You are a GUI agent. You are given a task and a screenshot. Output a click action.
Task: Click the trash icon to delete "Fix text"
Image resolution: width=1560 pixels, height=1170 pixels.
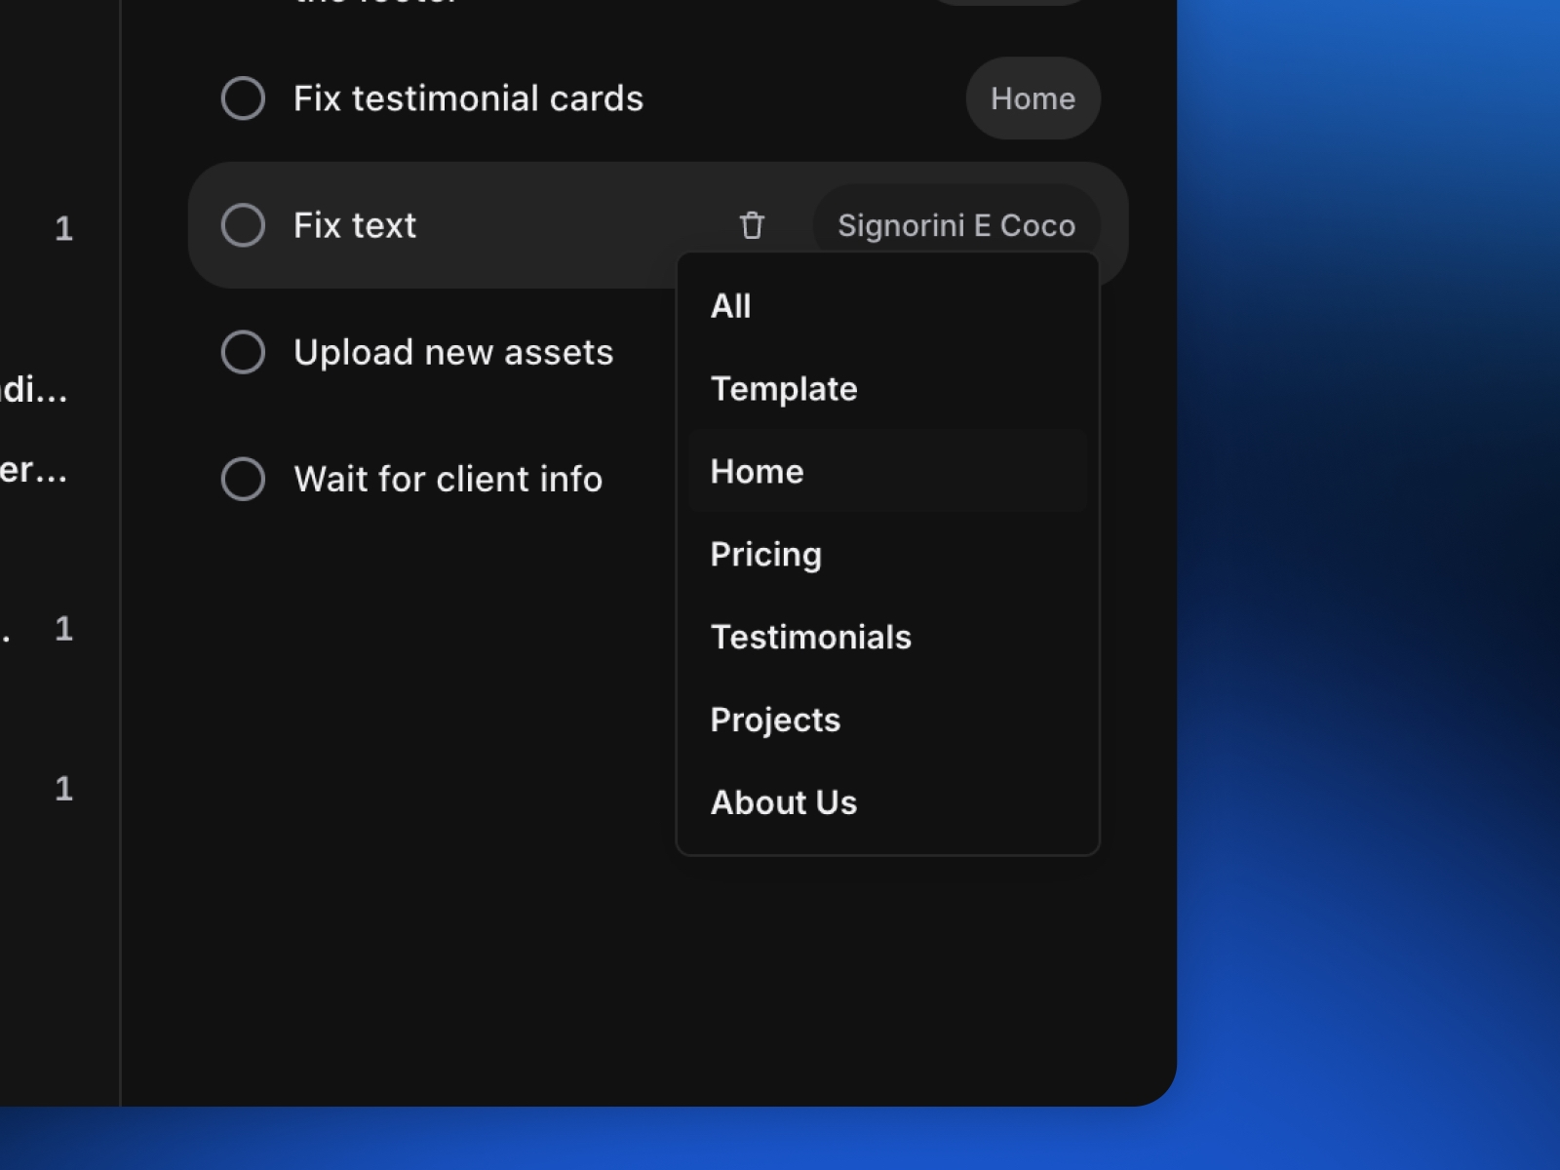751,225
